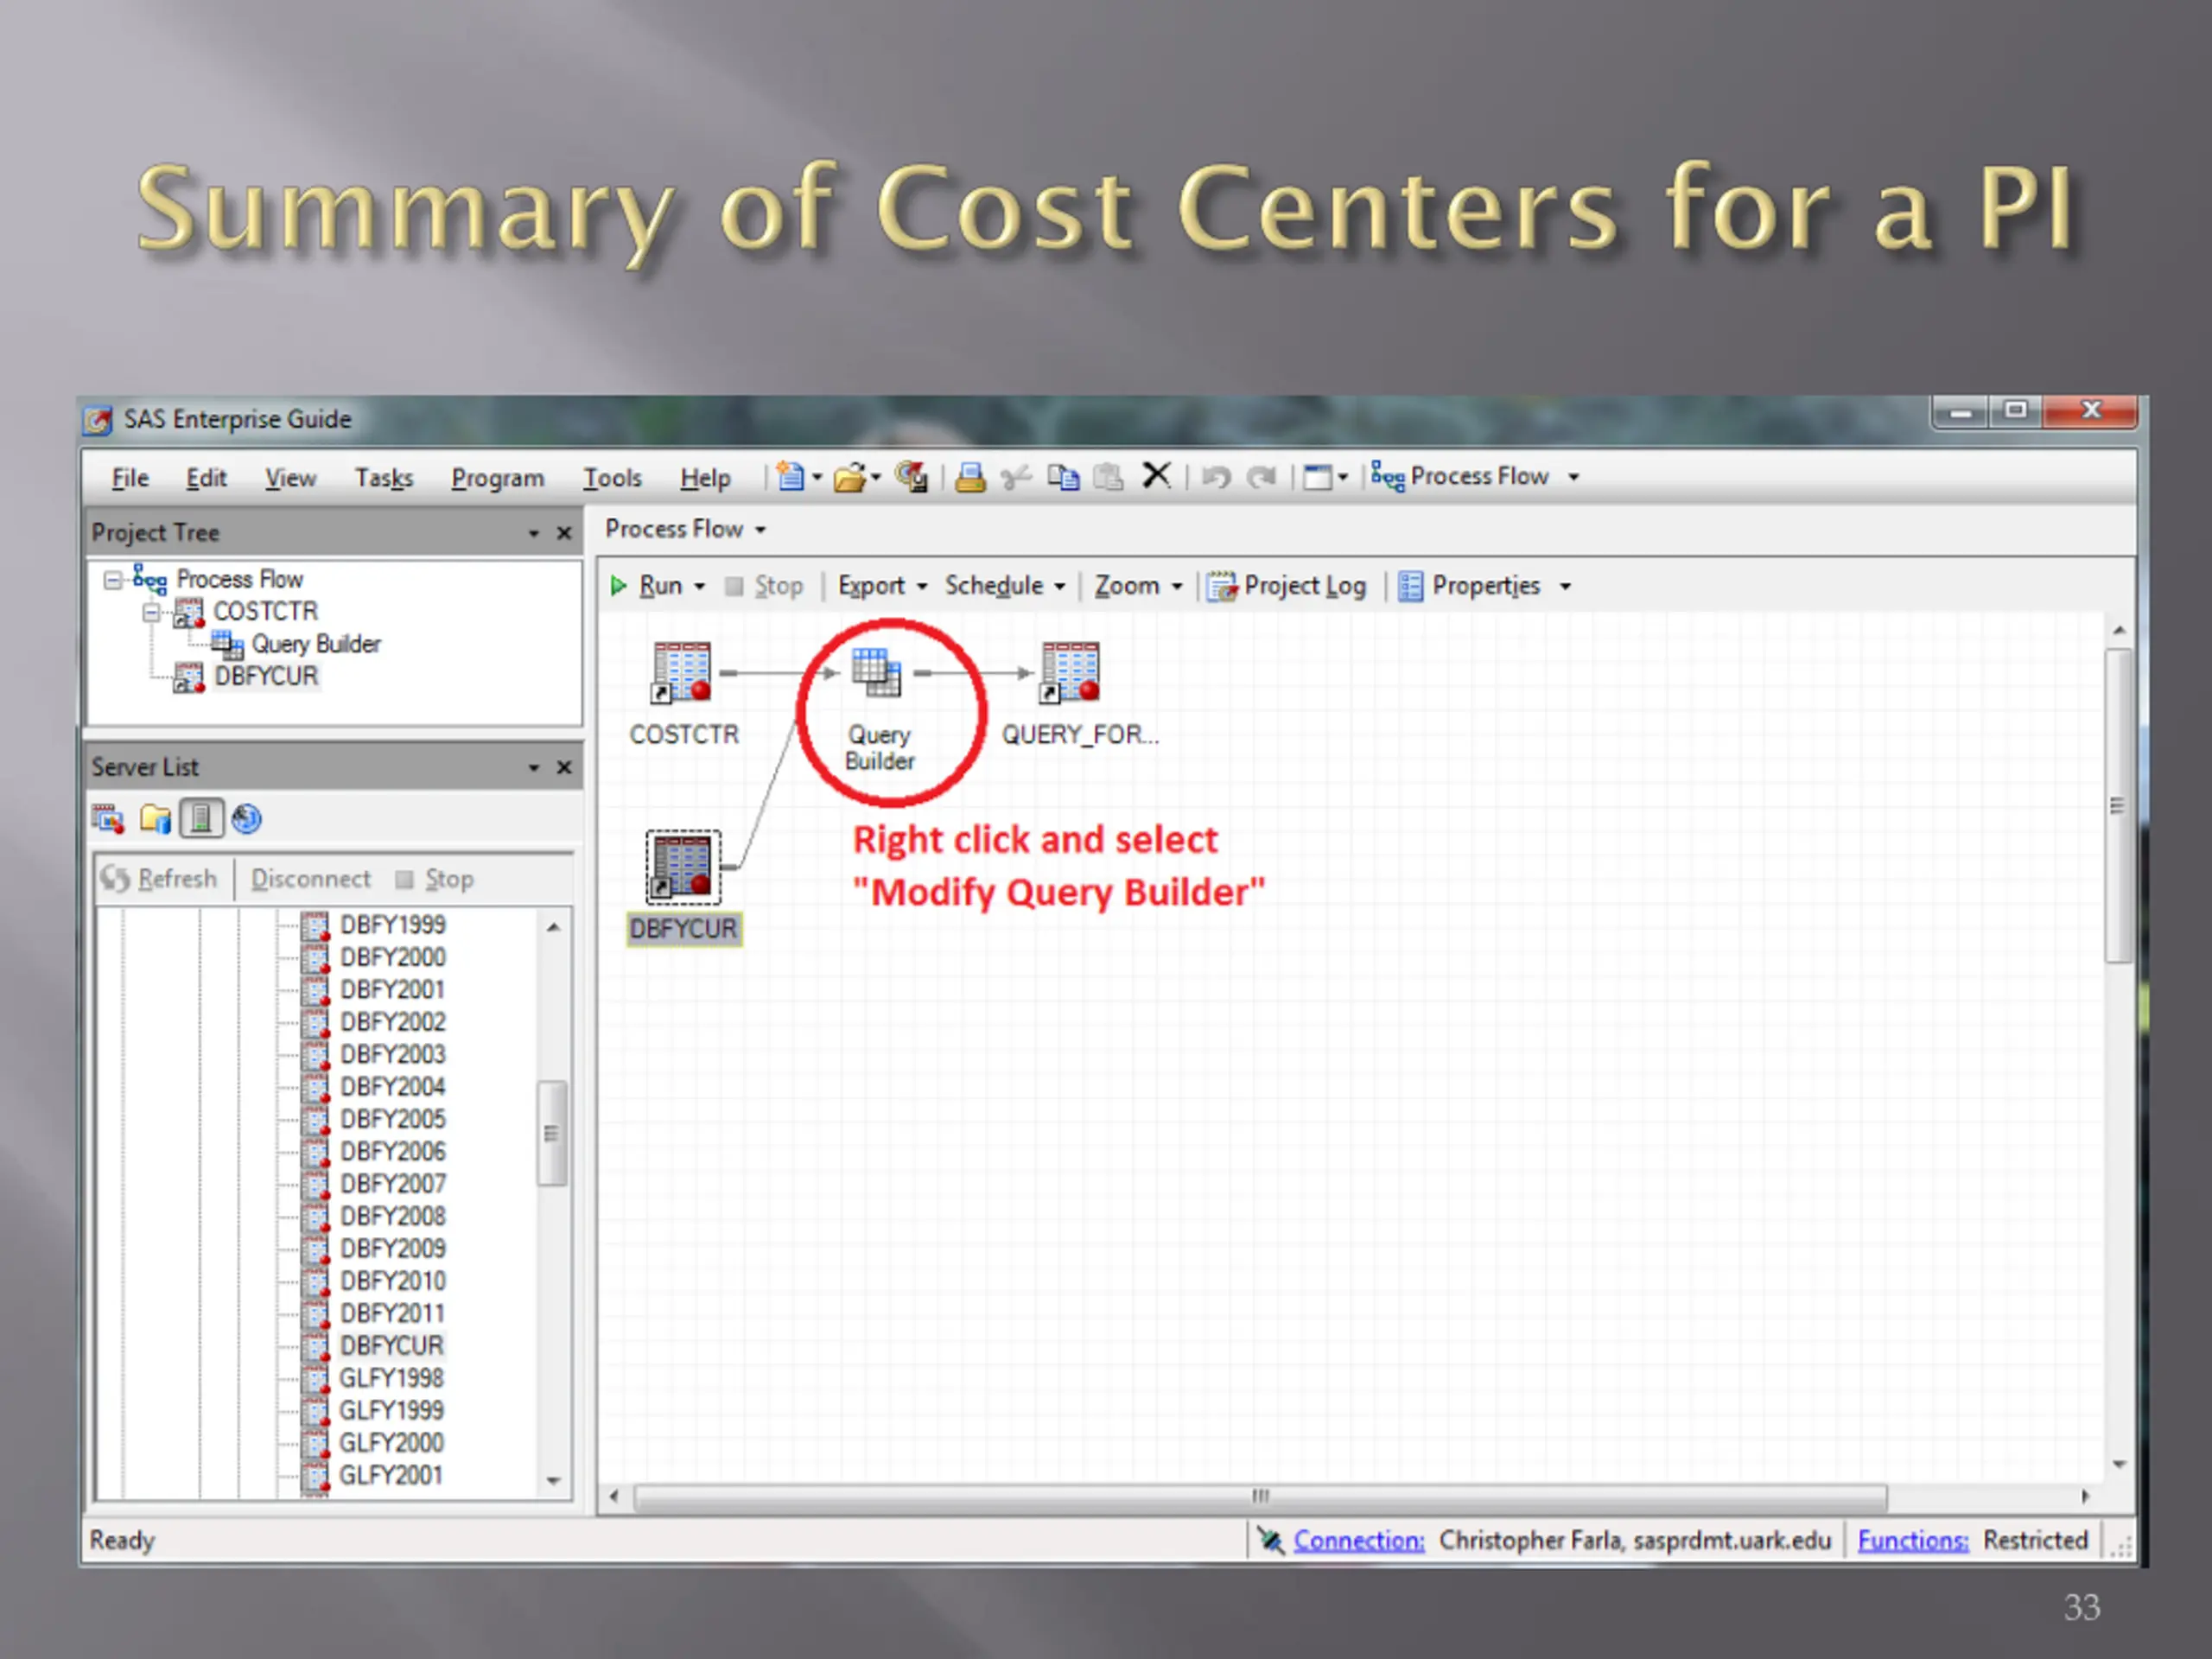Image resolution: width=2212 pixels, height=1659 pixels.
Task: Open the File menu
Action: point(130,478)
